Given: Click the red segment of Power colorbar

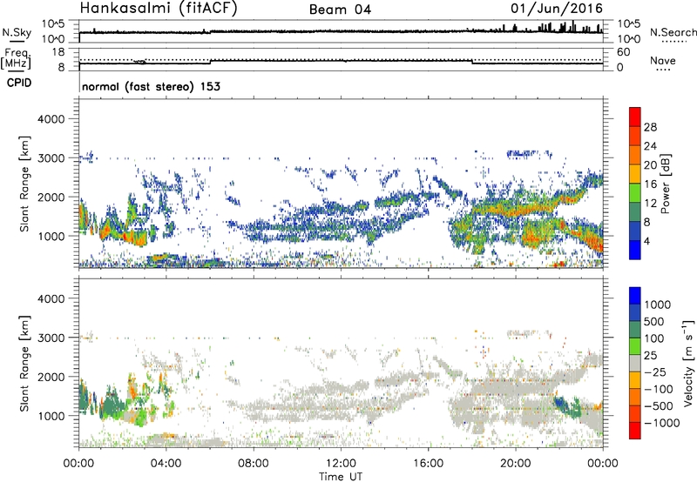Looking at the screenshot, I should point(635,117).
